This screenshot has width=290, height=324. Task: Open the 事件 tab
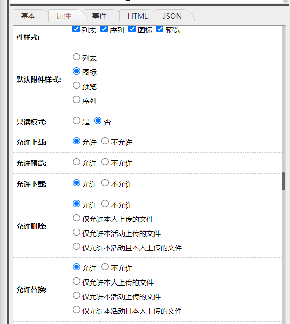99,16
